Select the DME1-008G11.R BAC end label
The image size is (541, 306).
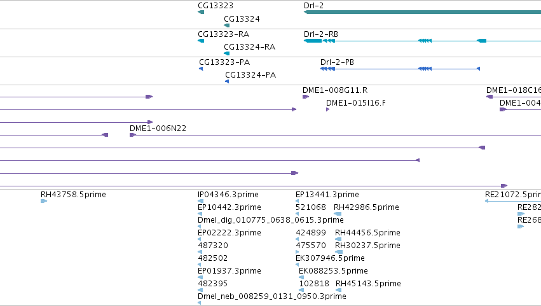335,90
